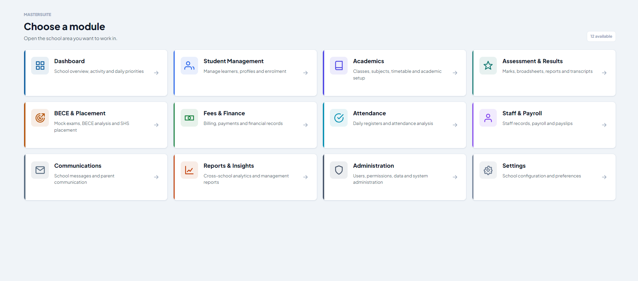Click the Settings gear icon

tap(488, 170)
